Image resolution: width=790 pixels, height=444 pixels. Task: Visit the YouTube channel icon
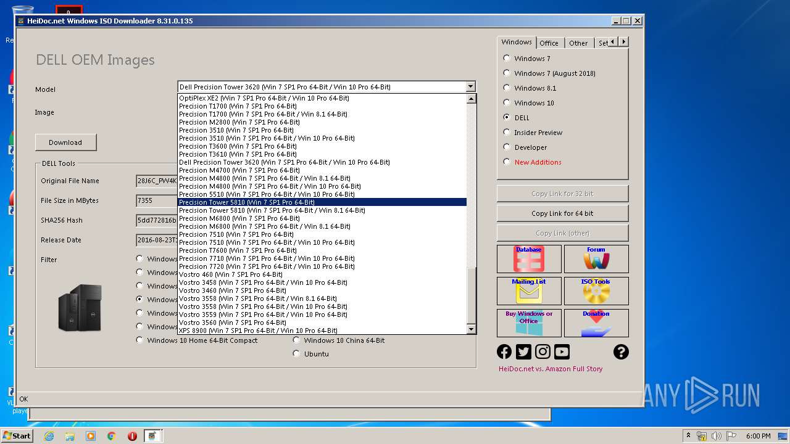(x=562, y=351)
